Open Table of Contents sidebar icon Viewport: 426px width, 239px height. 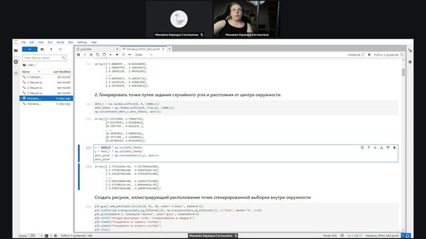point(16,73)
